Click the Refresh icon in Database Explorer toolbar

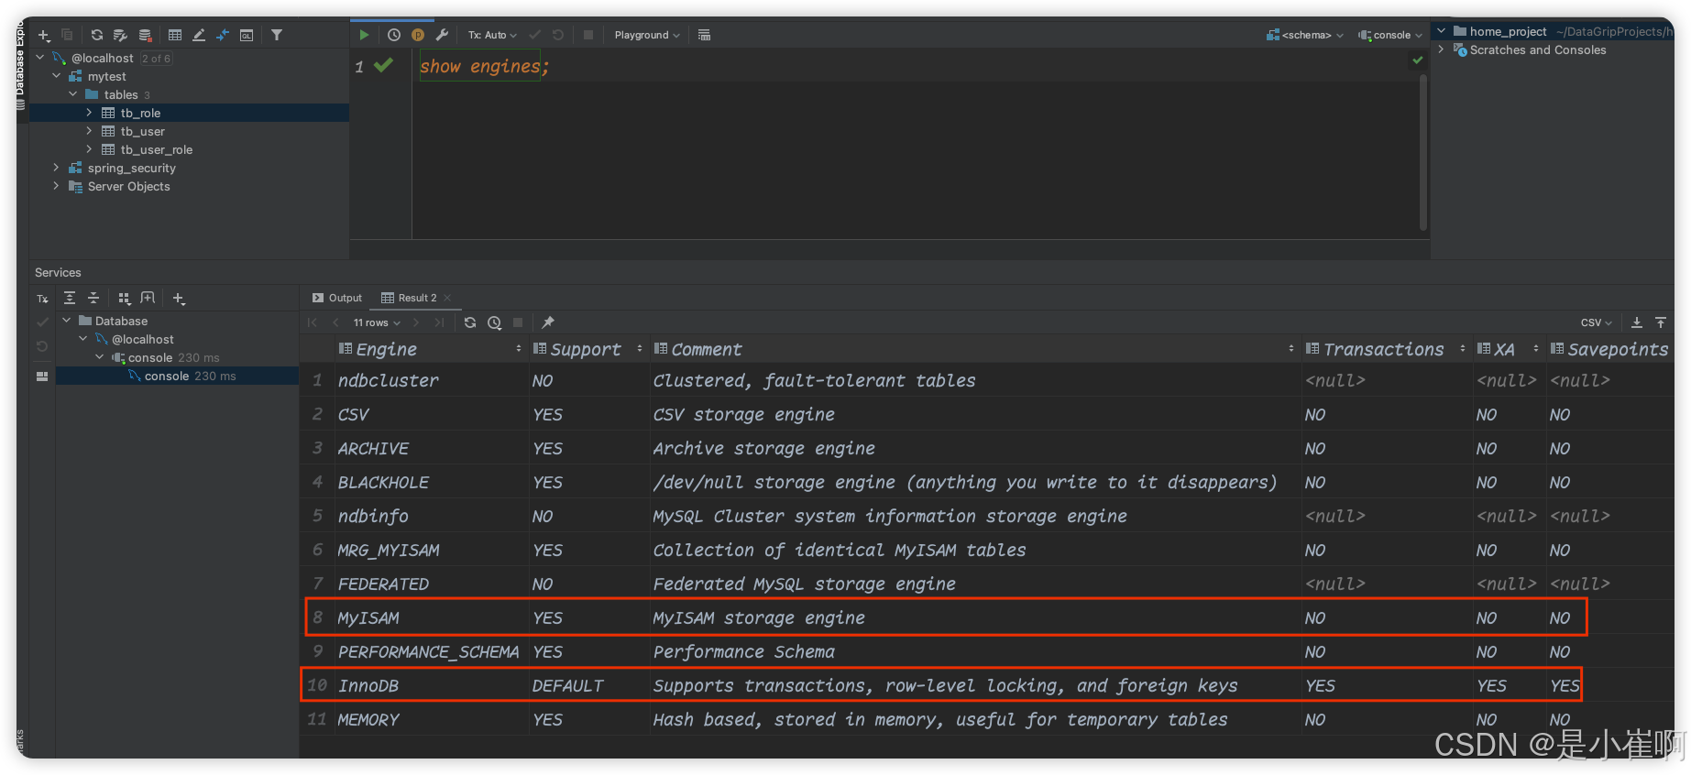[x=97, y=36]
